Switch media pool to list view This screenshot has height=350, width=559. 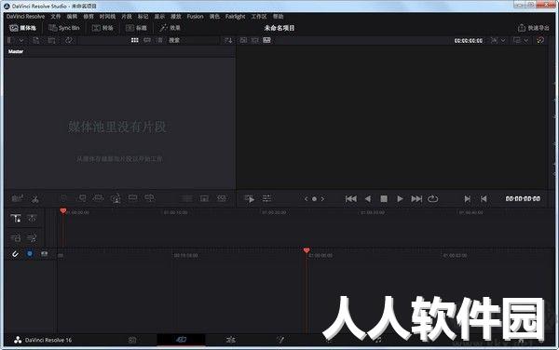pyautogui.click(x=160, y=40)
